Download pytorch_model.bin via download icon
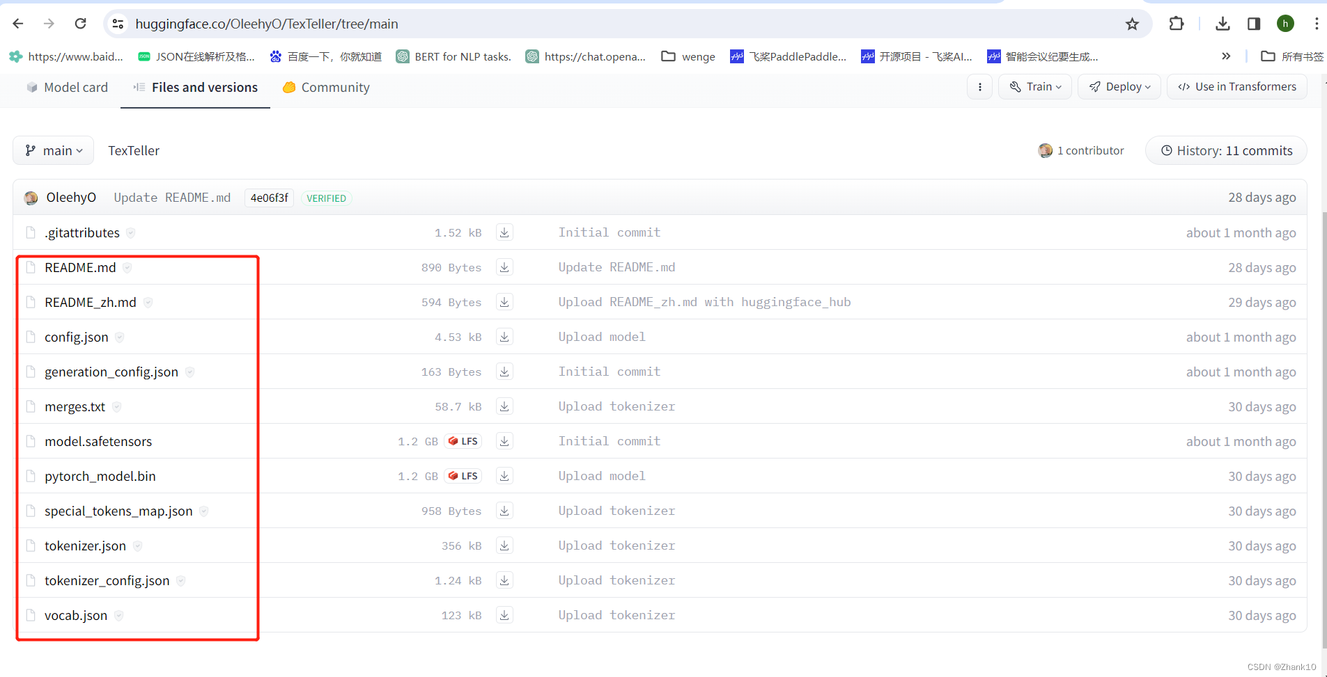This screenshot has height=677, width=1327. (504, 476)
